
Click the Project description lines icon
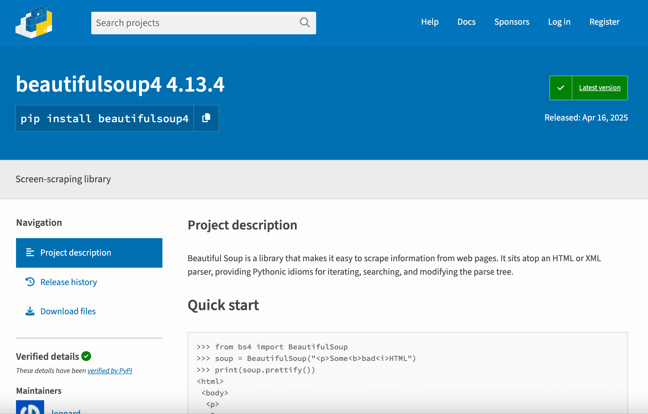[30, 253]
